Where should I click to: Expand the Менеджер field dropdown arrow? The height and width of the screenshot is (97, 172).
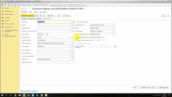point(71,22)
